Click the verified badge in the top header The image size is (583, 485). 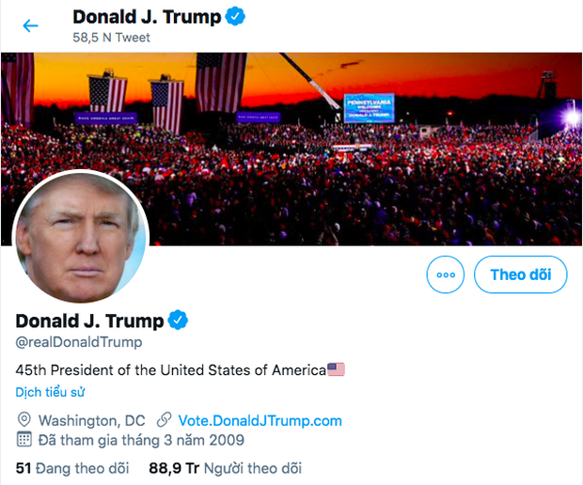236,17
